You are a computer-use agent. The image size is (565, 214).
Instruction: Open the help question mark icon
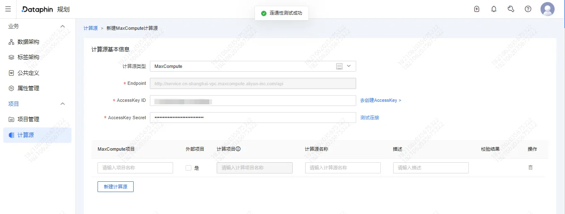click(528, 9)
